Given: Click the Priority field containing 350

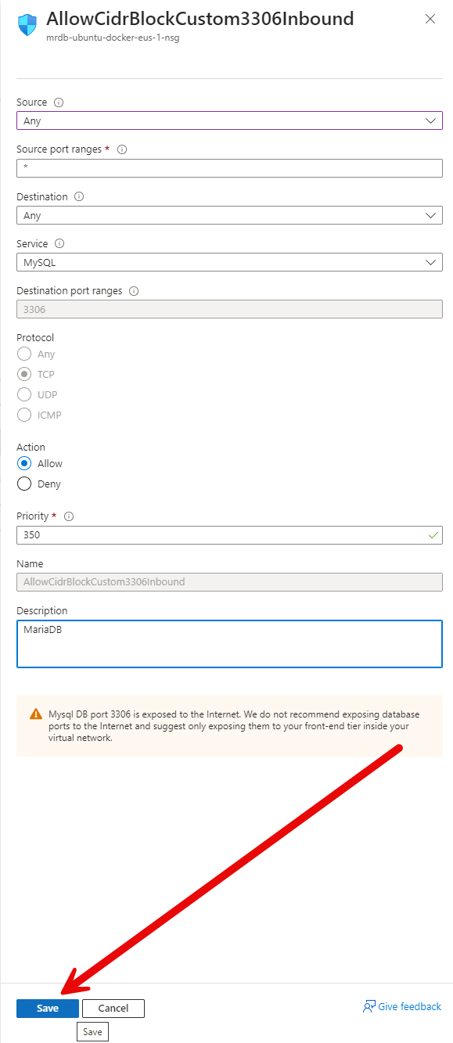Looking at the screenshot, I should pos(229,535).
